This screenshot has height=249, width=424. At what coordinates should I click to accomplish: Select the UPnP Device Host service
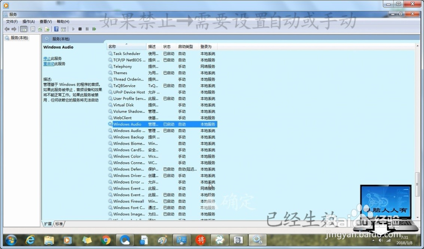162,92
